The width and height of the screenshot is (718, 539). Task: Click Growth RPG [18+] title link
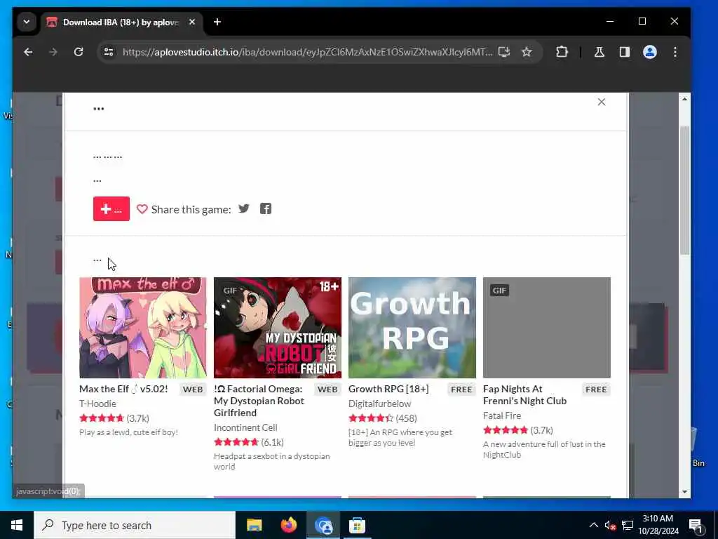pyautogui.click(x=388, y=389)
